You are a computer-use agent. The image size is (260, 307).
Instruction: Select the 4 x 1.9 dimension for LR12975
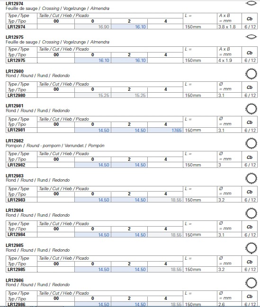point(229,60)
